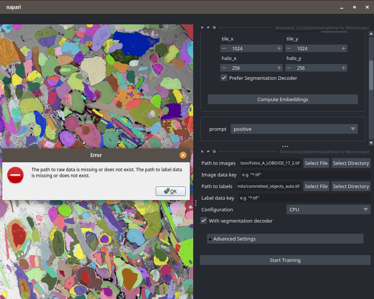
Task: Click the Image data key input field
Action: (x=304, y=175)
